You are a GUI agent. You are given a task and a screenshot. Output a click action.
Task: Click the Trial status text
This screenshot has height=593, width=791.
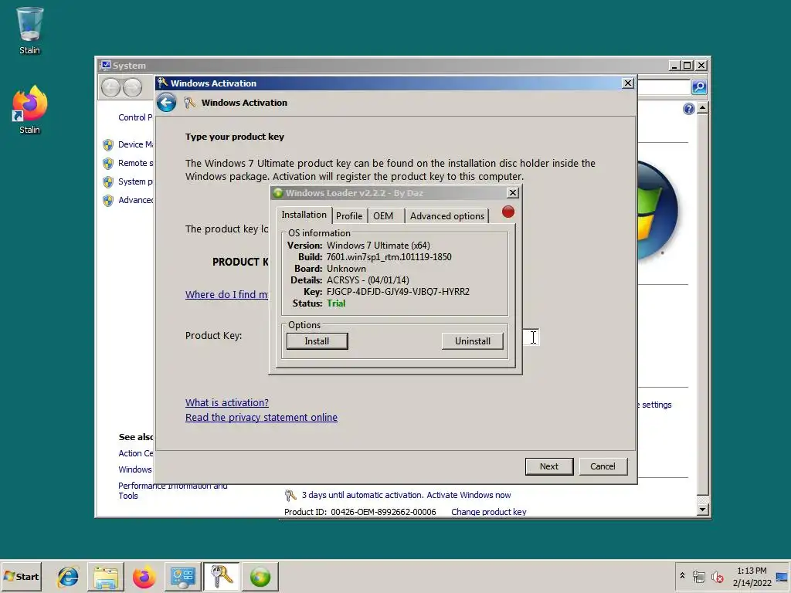click(336, 303)
